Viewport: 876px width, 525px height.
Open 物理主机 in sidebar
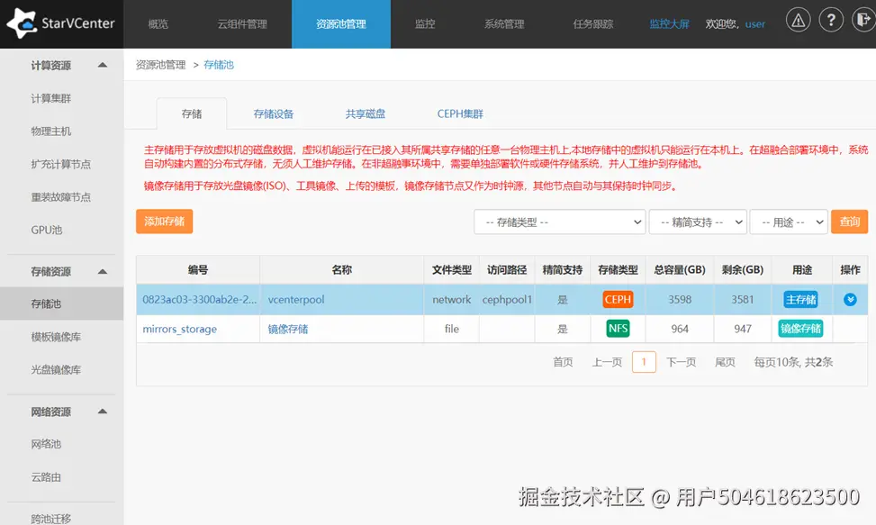point(51,131)
